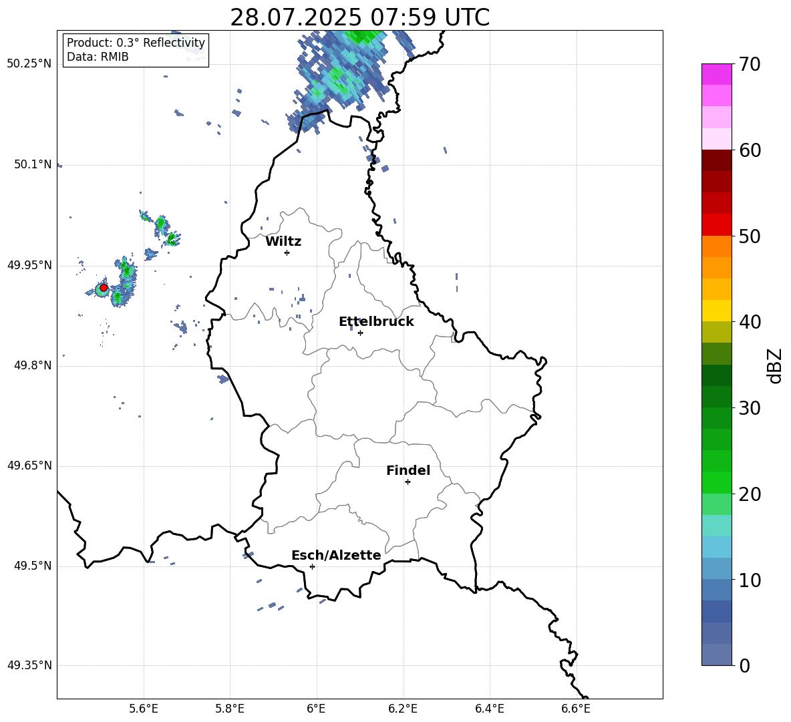The height and width of the screenshot is (722, 791).
Task: Click the olive swatch just below 40
Action: (x=717, y=332)
